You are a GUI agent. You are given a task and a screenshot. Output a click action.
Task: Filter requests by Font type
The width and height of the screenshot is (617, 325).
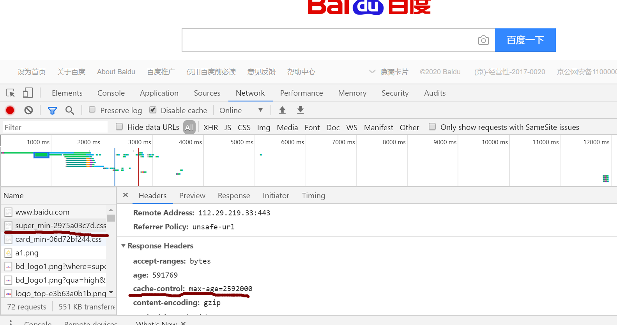coord(312,128)
